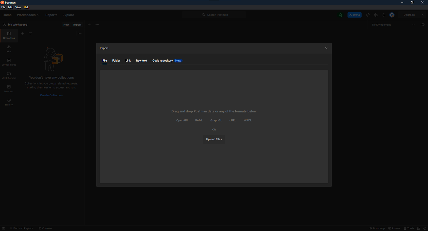Viewport: 428px width, 231px height.
Task: Click the environment quick look eye icon
Action: [x=423, y=25]
